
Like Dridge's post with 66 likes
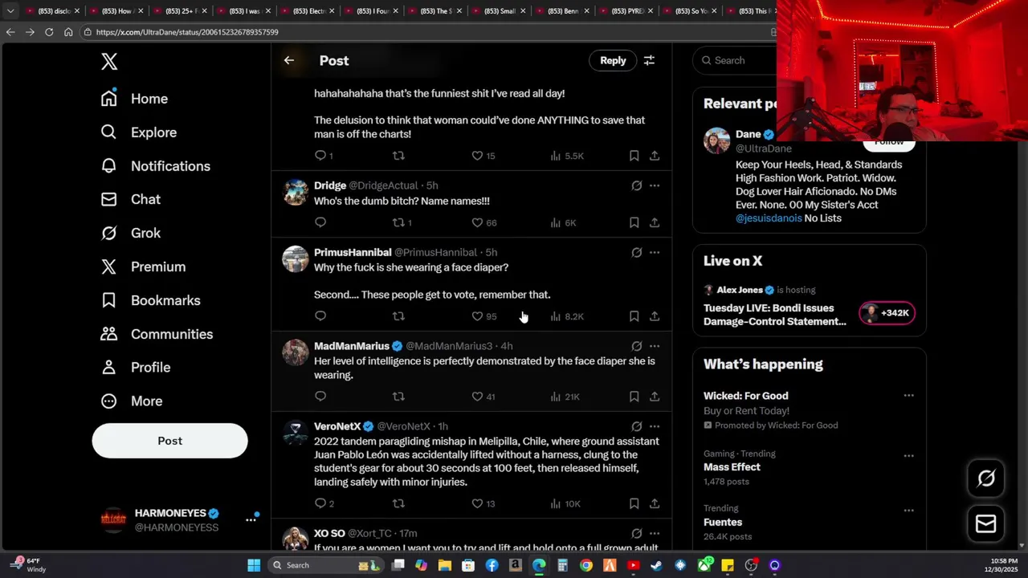click(x=483, y=222)
